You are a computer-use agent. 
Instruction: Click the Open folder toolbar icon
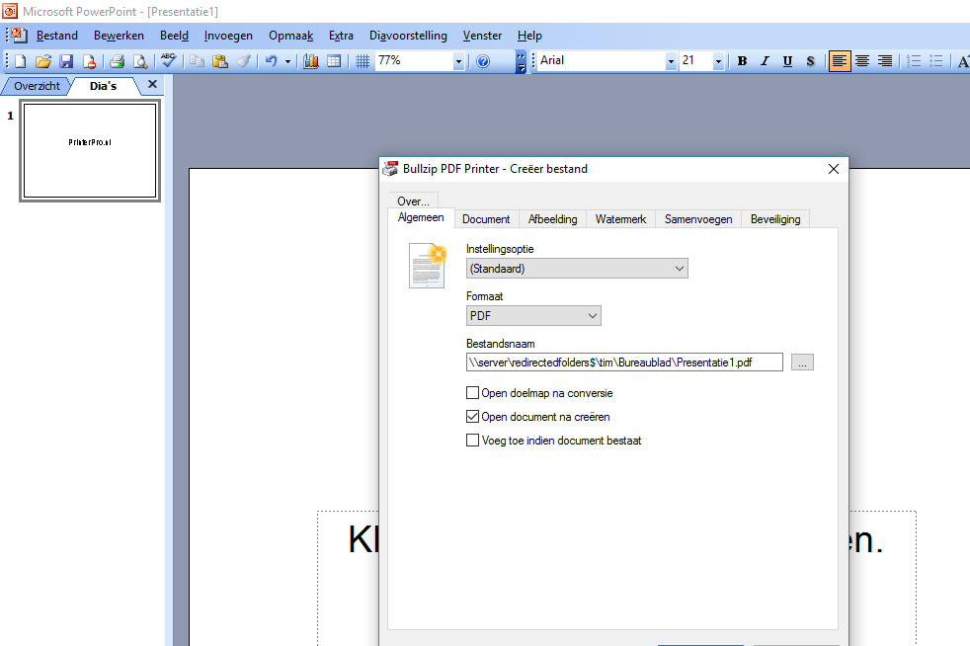point(42,60)
